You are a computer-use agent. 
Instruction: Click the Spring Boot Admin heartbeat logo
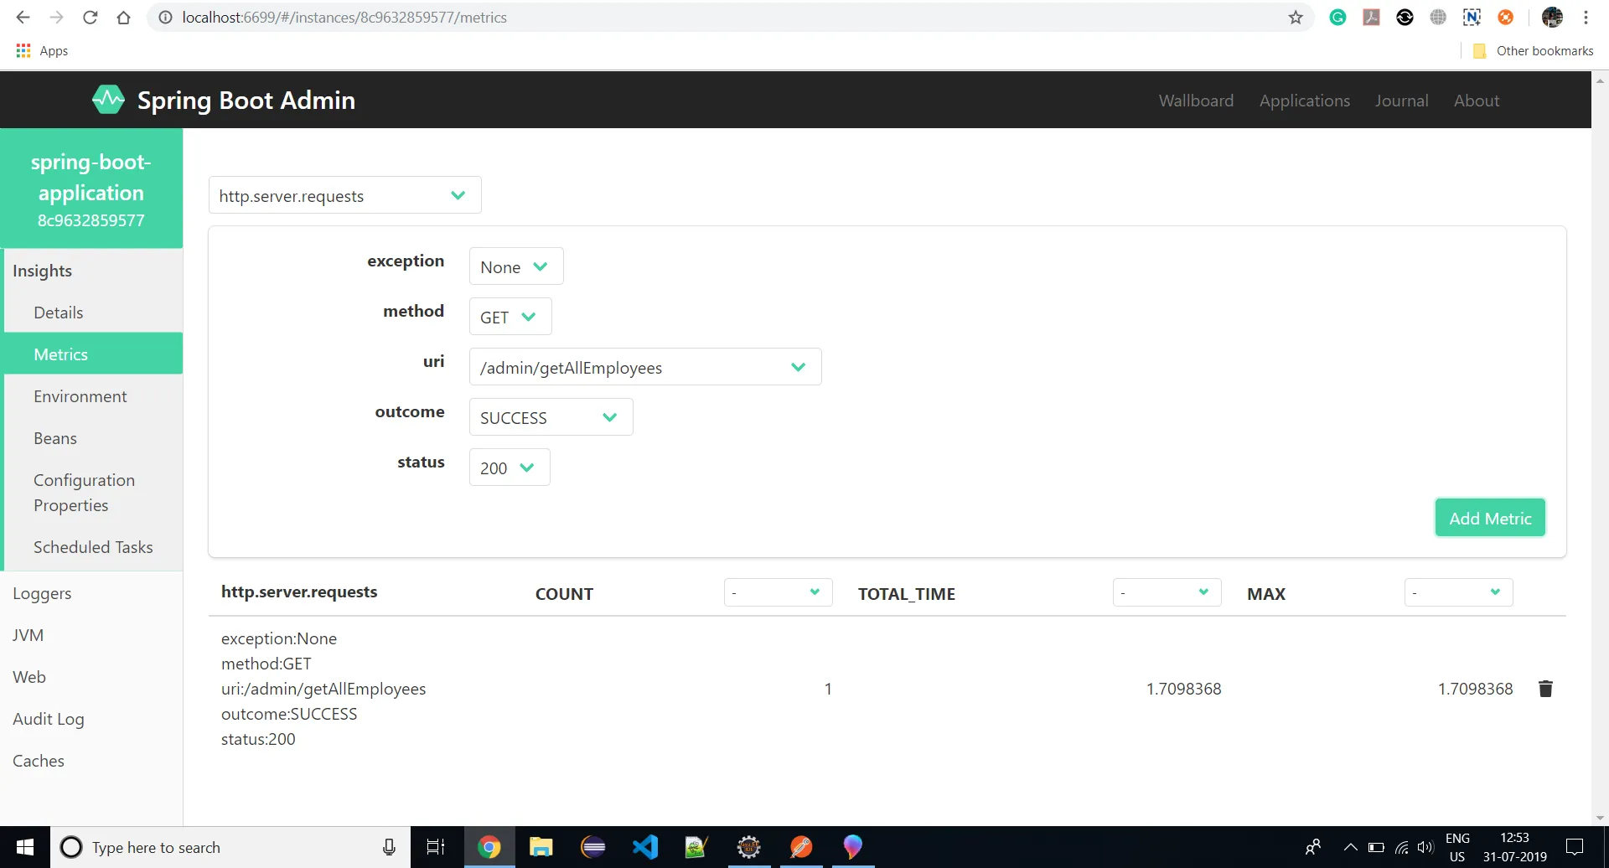(108, 100)
